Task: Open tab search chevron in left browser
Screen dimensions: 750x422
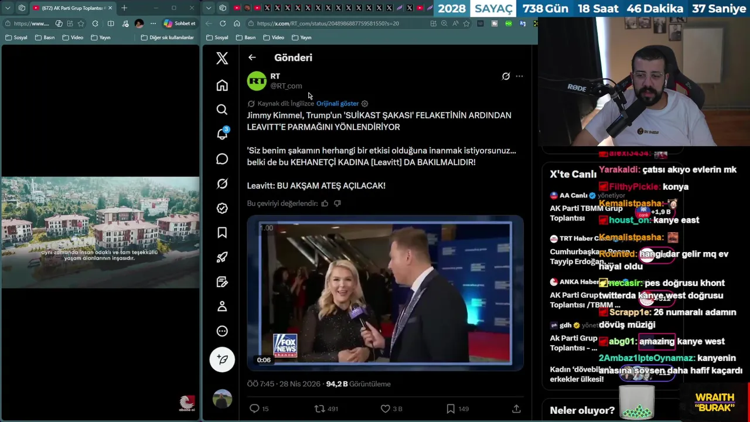Action: 8,8
